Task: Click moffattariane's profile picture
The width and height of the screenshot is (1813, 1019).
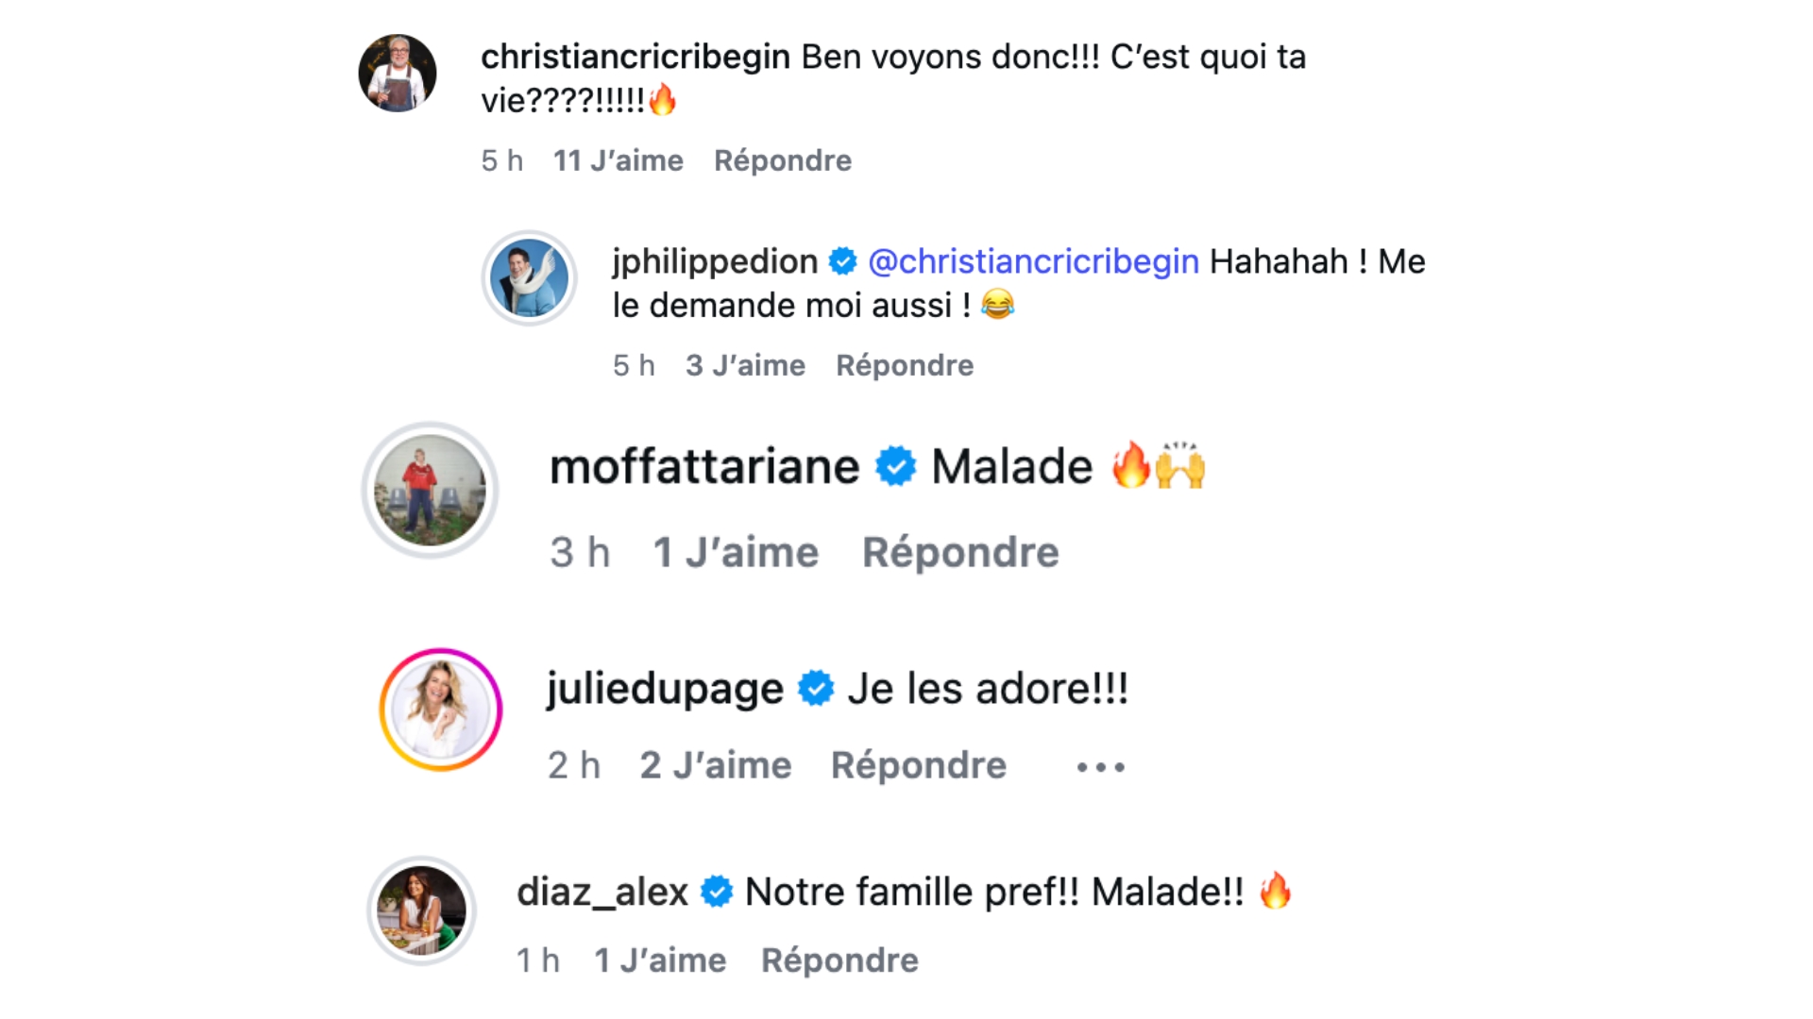Action: point(431,490)
